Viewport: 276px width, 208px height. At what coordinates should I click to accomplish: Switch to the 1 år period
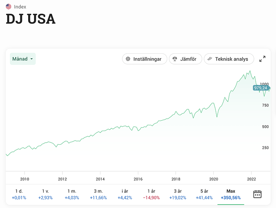click(x=151, y=194)
